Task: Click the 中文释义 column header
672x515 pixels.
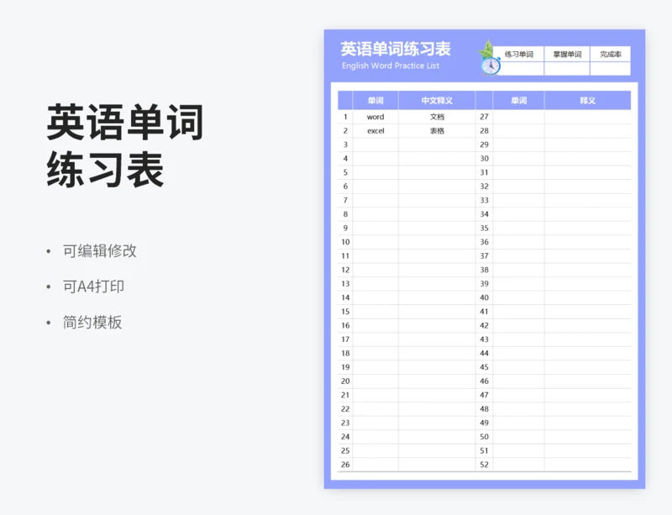Action: click(437, 100)
